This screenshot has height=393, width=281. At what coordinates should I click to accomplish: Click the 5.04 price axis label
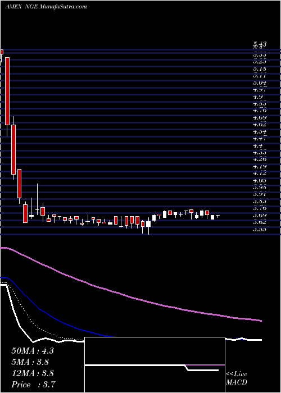[260, 83]
